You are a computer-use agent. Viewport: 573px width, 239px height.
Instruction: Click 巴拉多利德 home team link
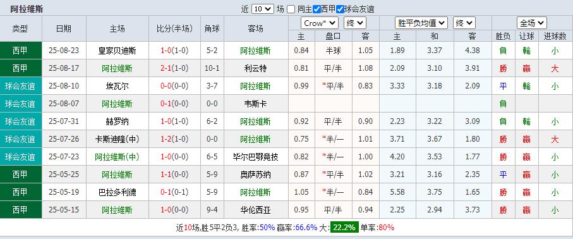(x=117, y=192)
